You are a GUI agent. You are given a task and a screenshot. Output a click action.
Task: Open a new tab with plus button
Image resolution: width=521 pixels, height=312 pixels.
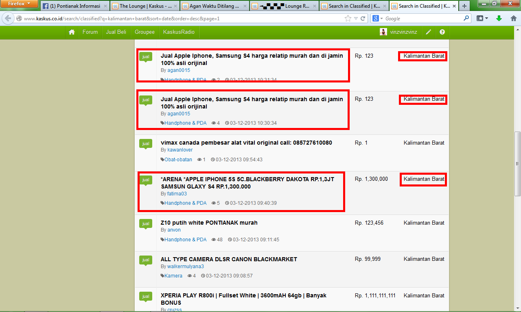pos(464,6)
